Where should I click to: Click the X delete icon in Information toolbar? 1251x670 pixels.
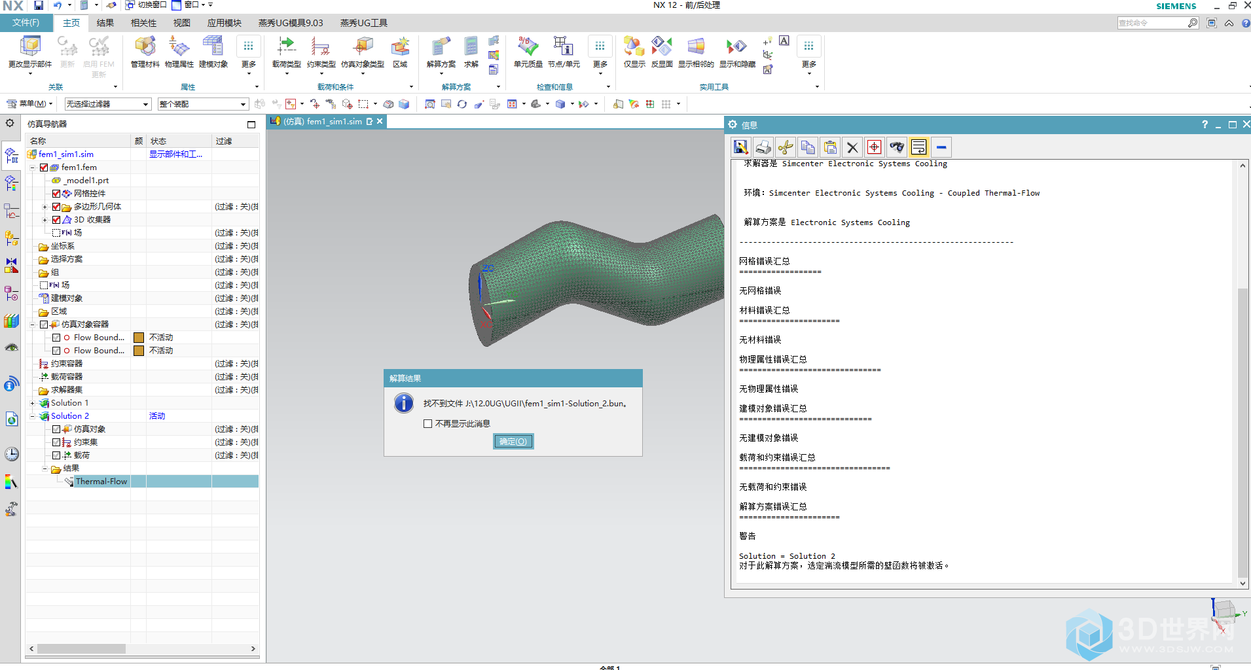point(852,147)
